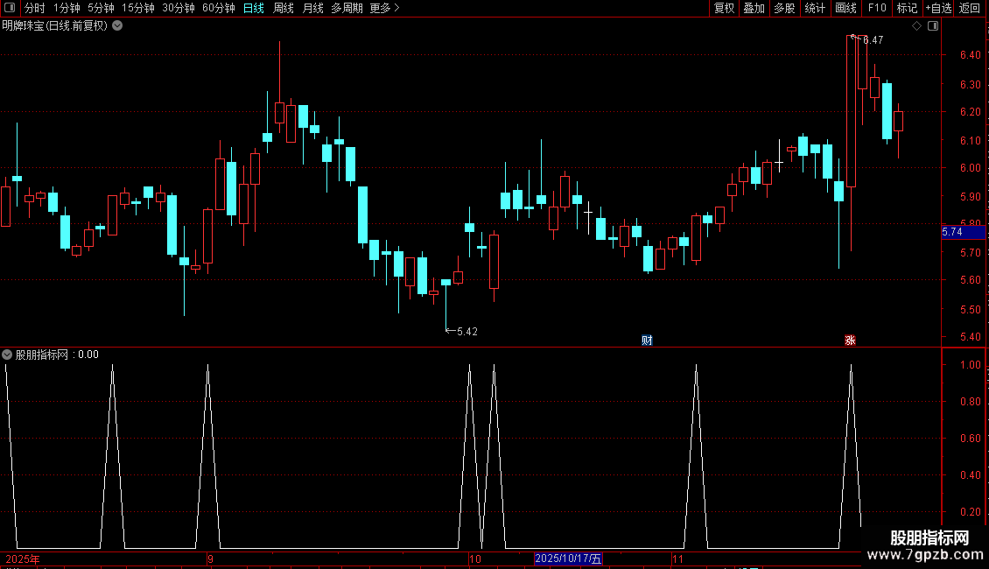989x569 pixels.
Task: Open the 多周期 multi-period view
Action: click(347, 8)
